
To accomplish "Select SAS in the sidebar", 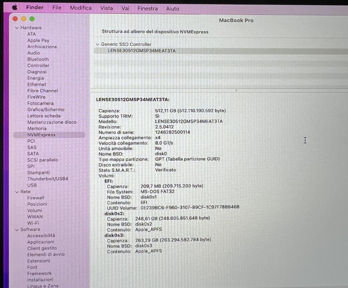I will tap(32, 147).
